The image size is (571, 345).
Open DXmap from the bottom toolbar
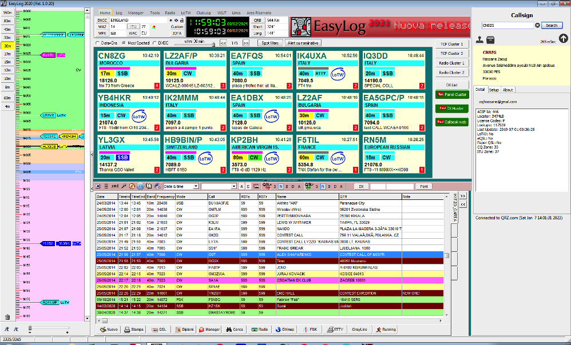(288, 330)
